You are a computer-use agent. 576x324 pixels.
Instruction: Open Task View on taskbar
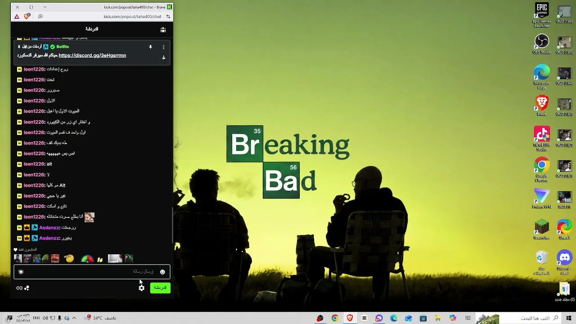click(468, 318)
